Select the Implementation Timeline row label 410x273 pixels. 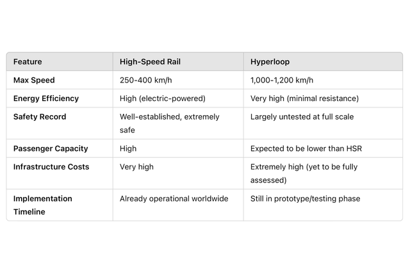43,205
